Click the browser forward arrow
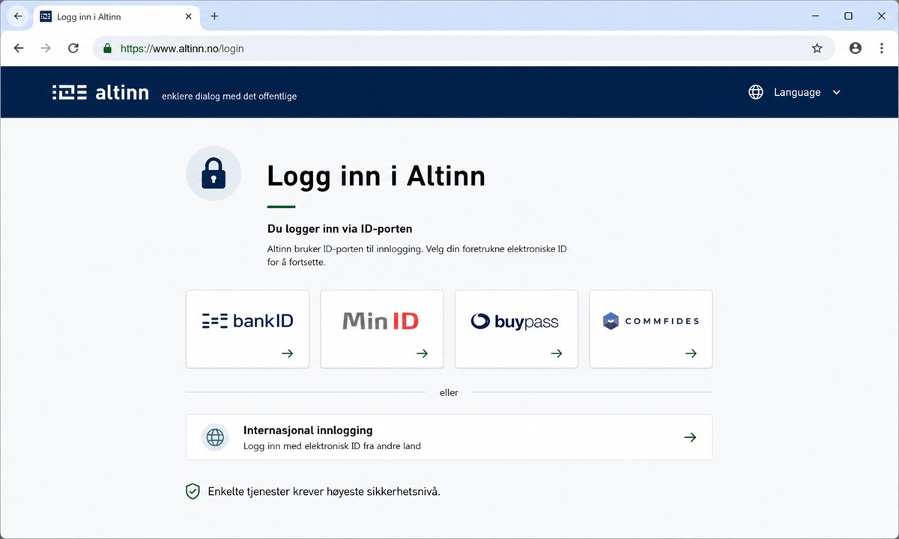This screenshot has width=899, height=539. 46,48
